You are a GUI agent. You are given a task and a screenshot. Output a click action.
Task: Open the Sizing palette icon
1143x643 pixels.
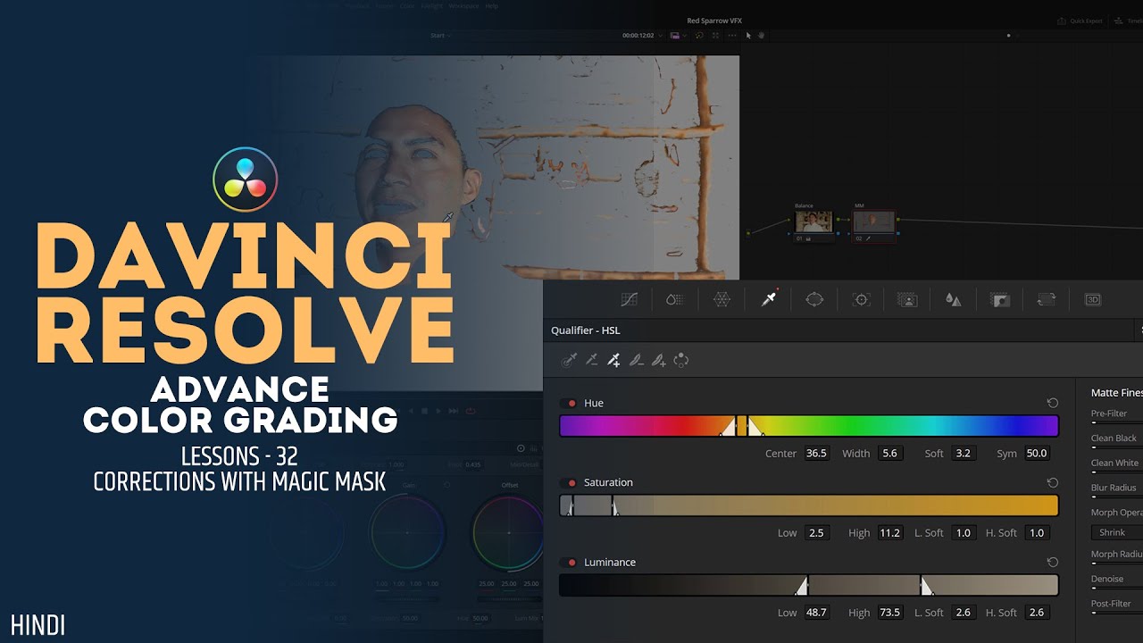(x=1047, y=300)
